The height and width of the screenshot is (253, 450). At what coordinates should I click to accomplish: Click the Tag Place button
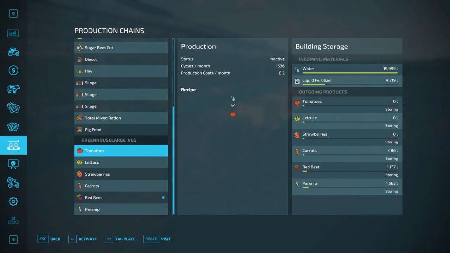pos(120,239)
